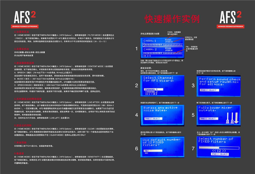Click the C. SPEECH/MUSIC option line
The height and width of the screenshot is (174, 255).
51,85
